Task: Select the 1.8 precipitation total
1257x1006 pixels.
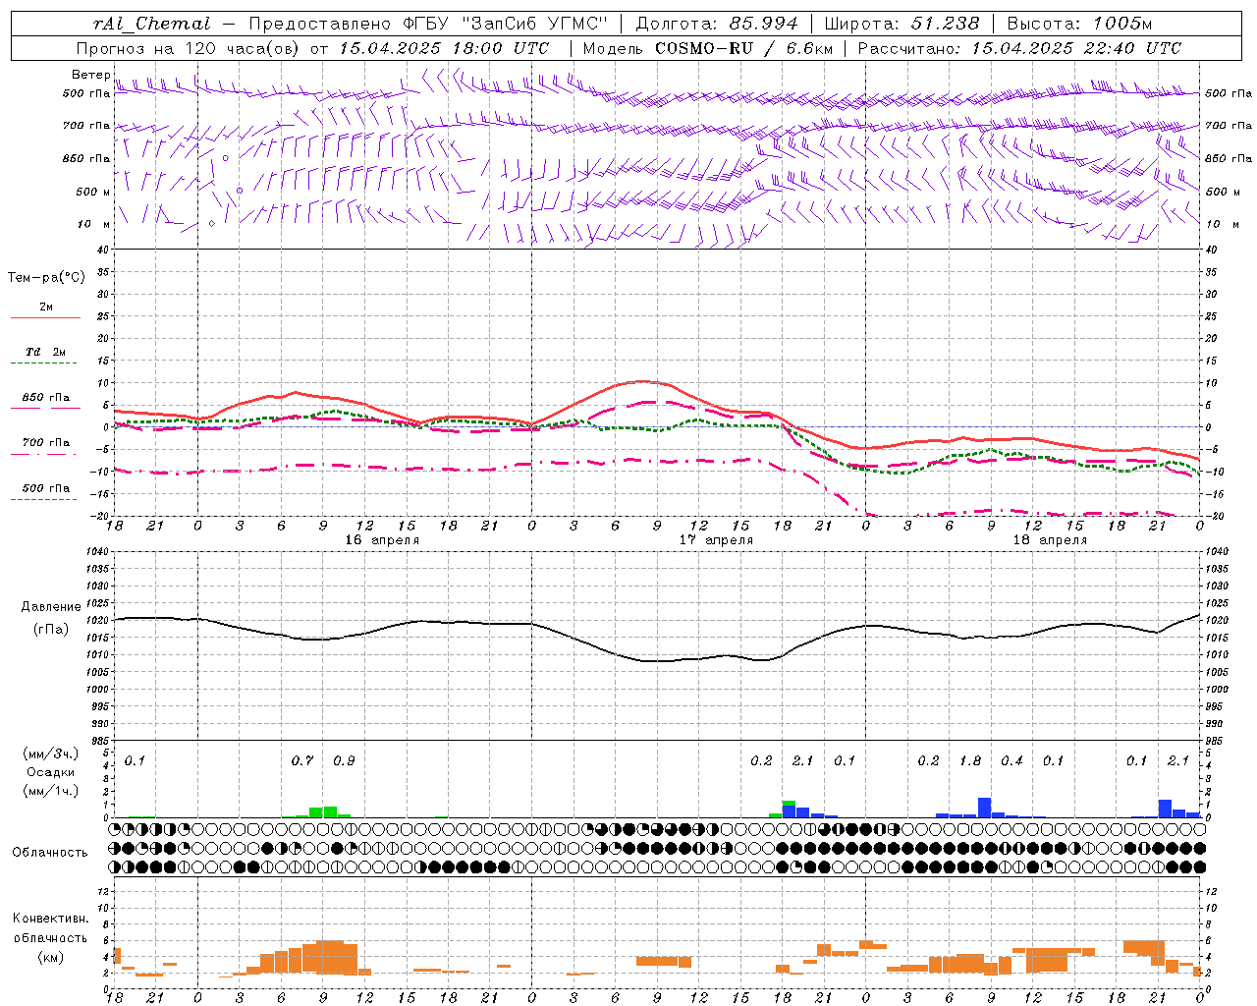Action: (x=970, y=761)
